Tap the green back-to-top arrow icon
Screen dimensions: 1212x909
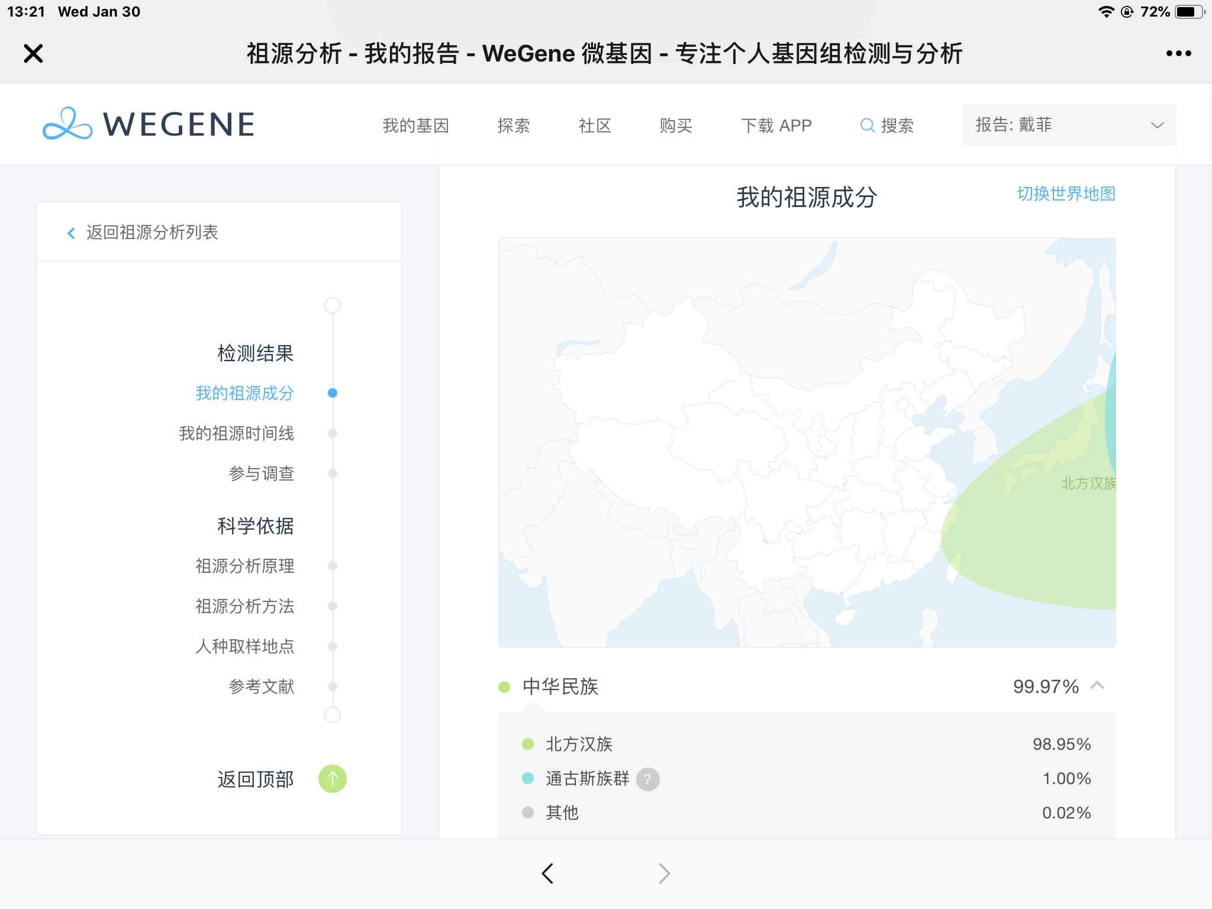[x=332, y=779]
